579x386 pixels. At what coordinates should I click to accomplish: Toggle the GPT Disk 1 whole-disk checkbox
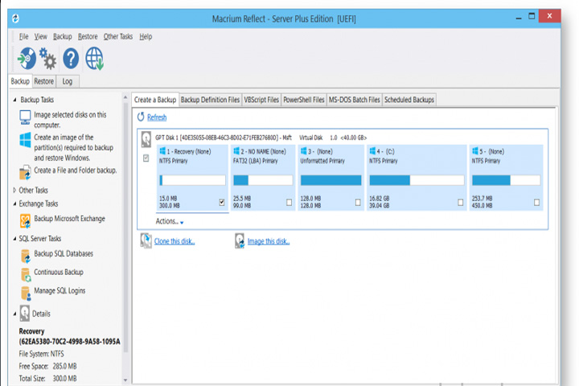[146, 158]
